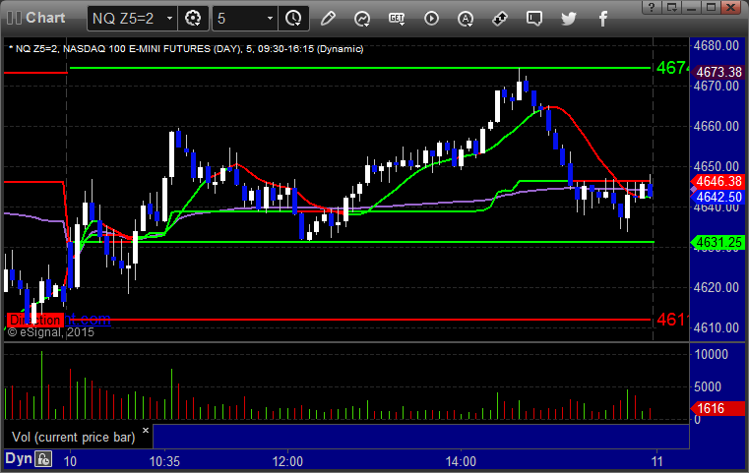Click the © eSignal, 2015 text

51,332
